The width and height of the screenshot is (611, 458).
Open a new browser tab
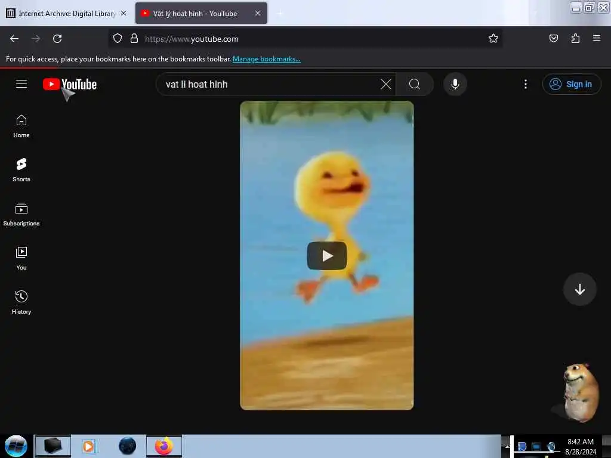pyautogui.click(x=280, y=13)
